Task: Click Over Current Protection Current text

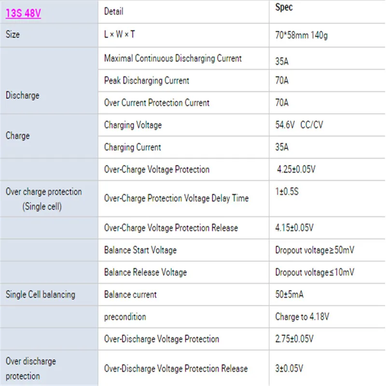Action: coord(156,103)
